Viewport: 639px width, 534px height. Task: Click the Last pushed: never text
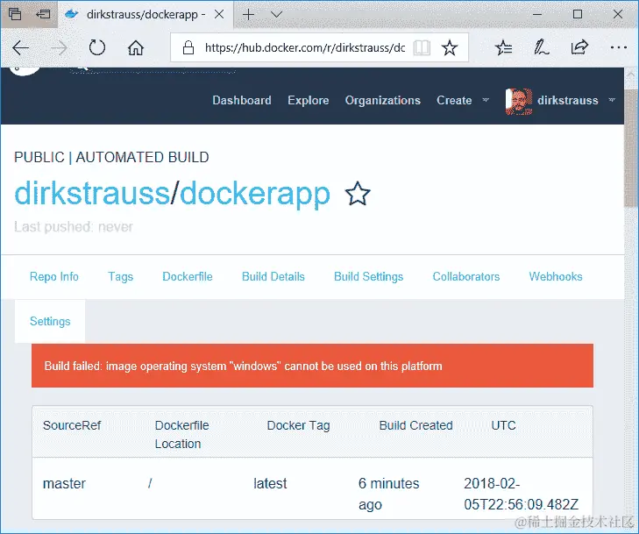point(74,226)
